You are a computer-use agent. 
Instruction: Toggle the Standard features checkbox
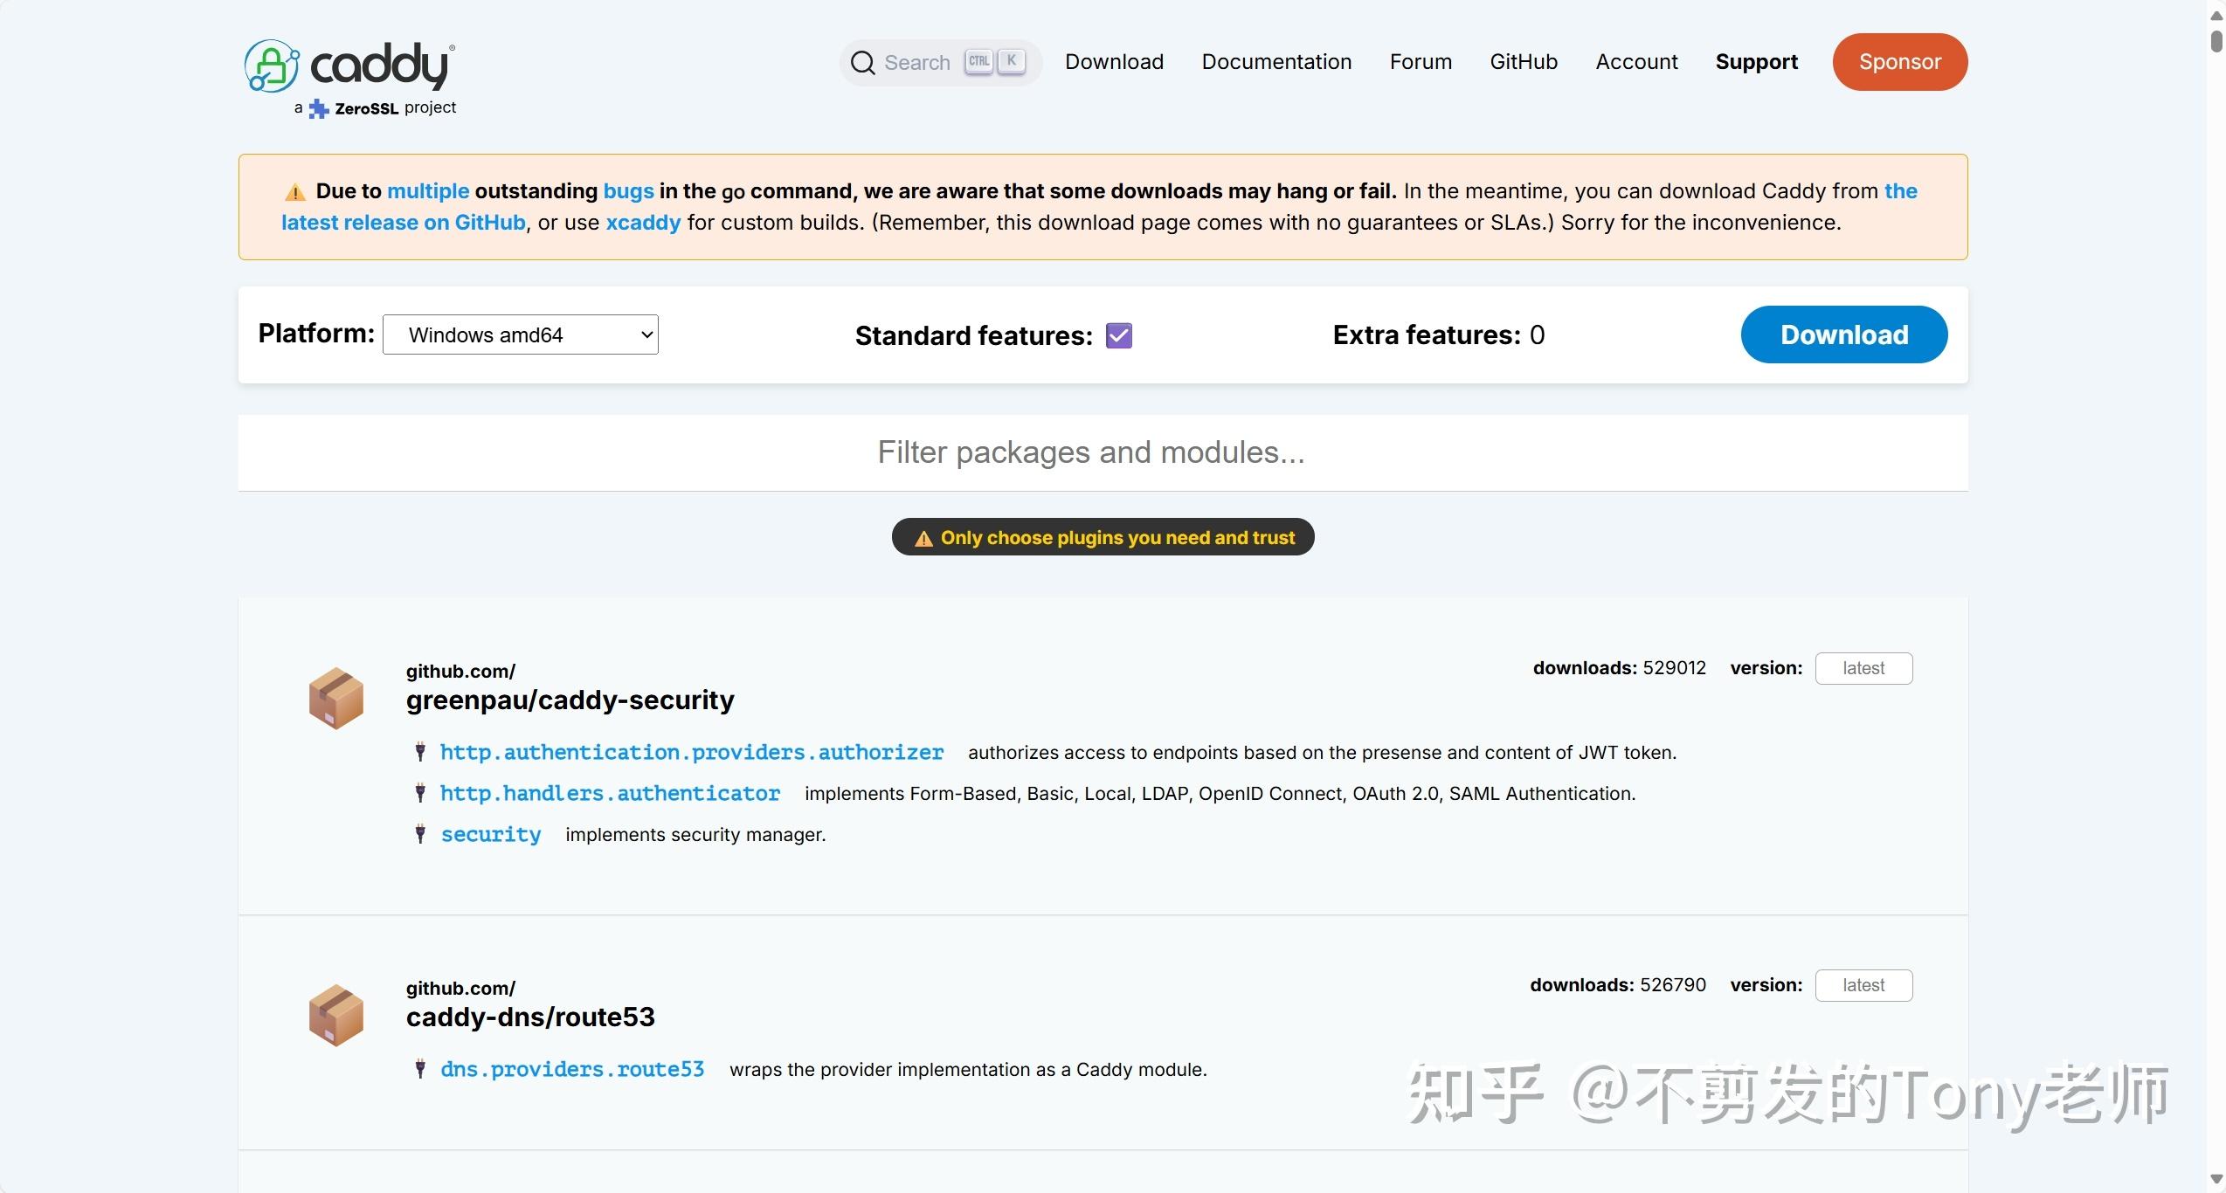(x=1119, y=335)
